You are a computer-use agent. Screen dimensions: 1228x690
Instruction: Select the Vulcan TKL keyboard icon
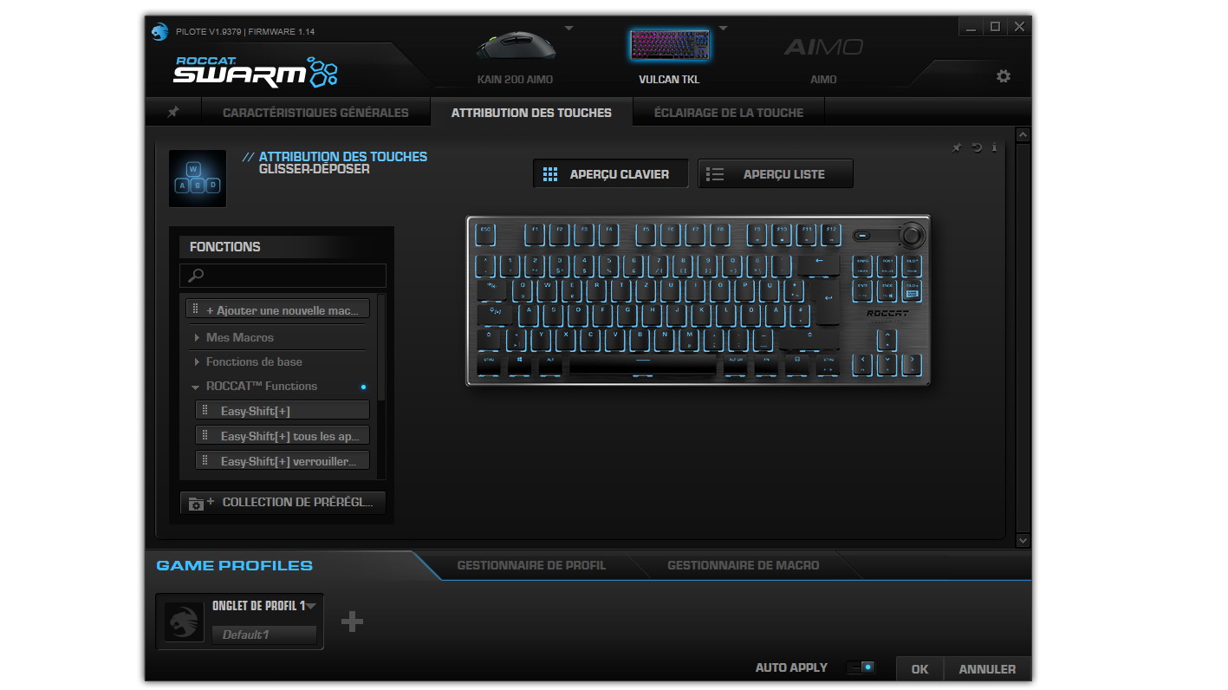point(669,45)
